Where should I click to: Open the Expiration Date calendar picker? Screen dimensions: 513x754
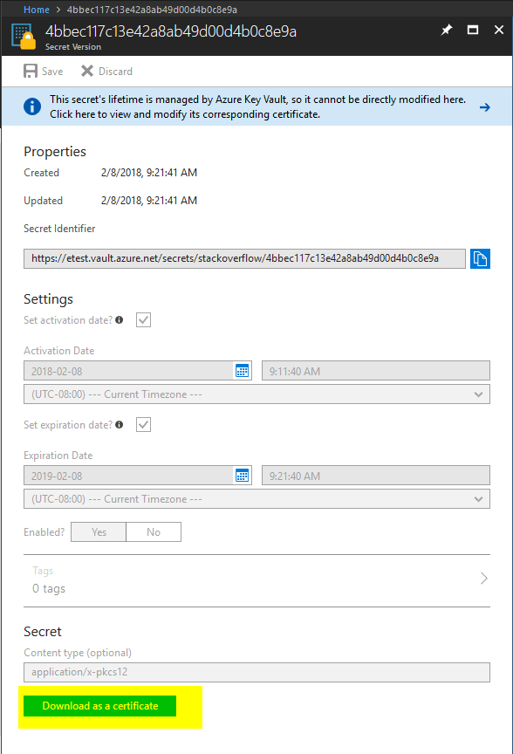[241, 475]
